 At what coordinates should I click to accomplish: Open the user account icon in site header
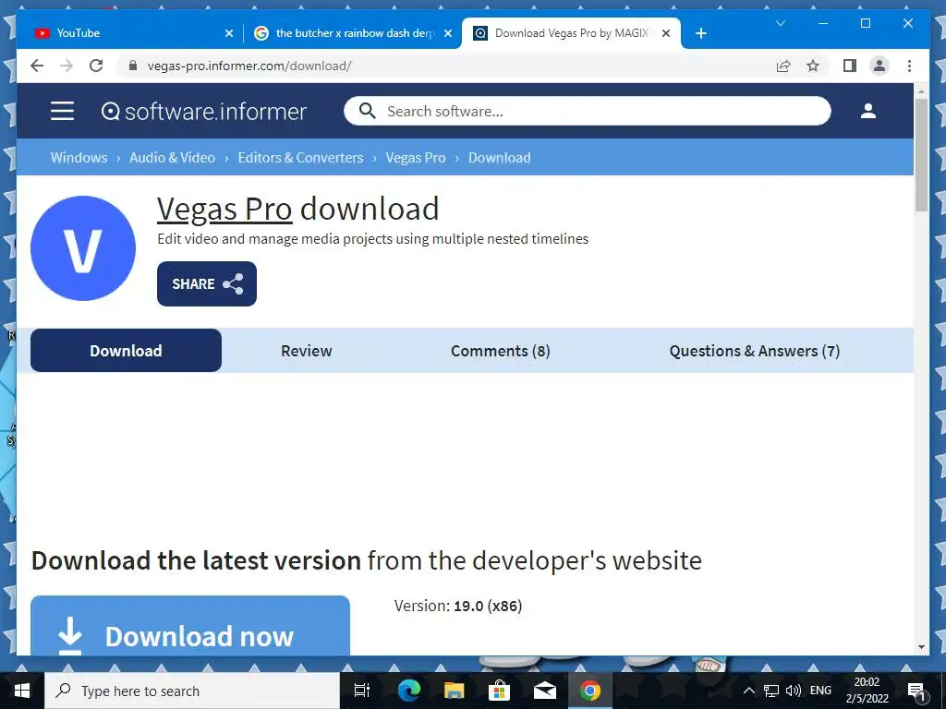click(868, 111)
